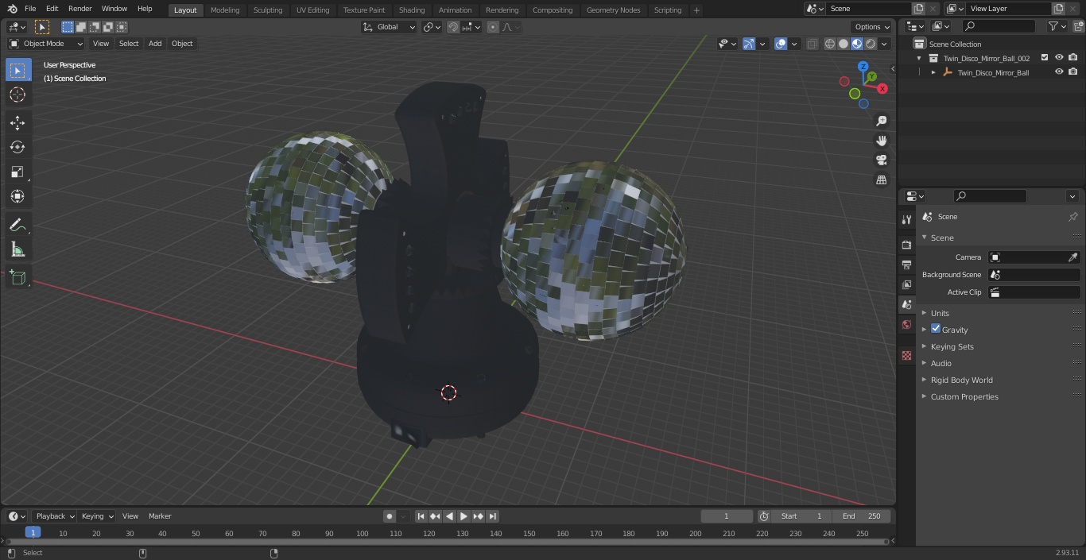Toggle proportional editing in header
Viewport: 1086px width, 560px height.
493,27
